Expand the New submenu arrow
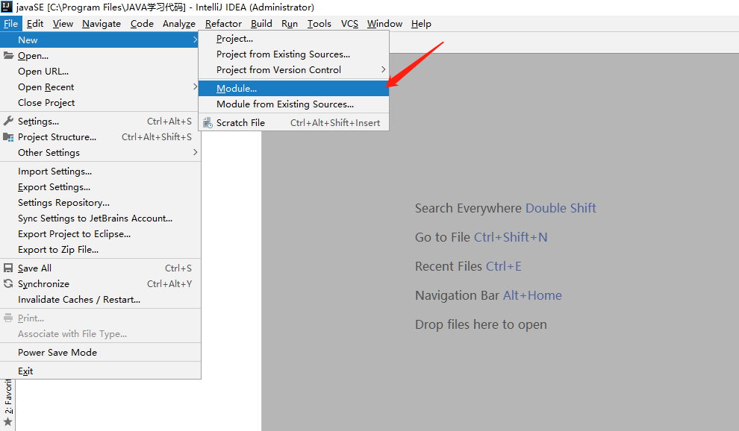739x431 pixels. (195, 40)
